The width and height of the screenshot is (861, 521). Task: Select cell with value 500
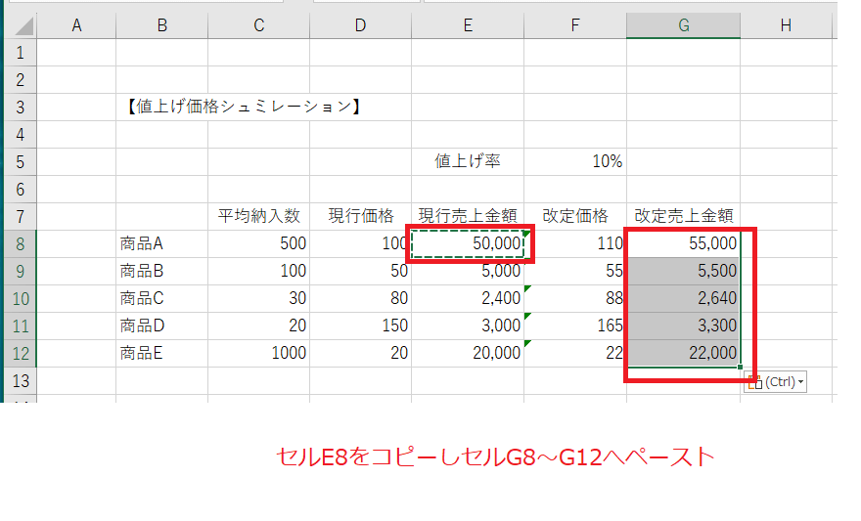258,244
